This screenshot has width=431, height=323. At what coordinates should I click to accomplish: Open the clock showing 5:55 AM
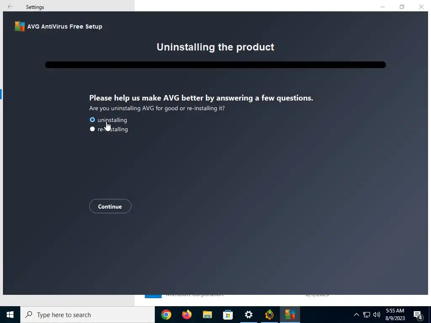point(395,315)
